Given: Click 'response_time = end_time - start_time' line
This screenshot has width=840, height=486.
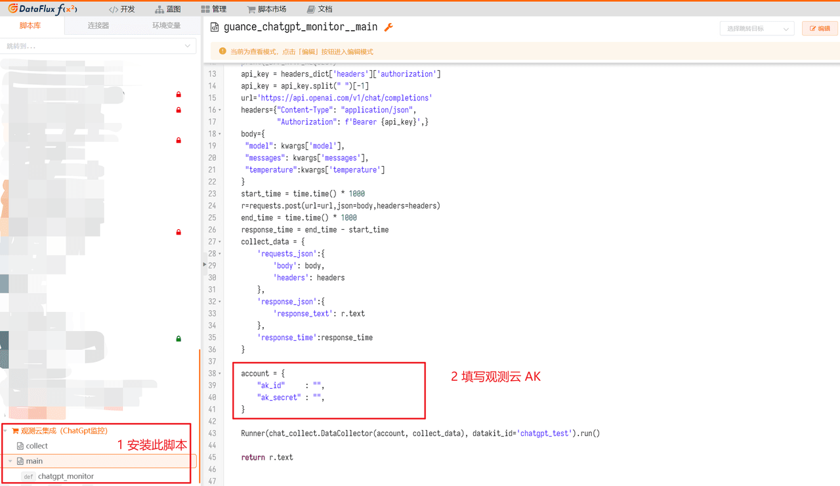Looking at the screenshot, I should click(x=315, y=230).
